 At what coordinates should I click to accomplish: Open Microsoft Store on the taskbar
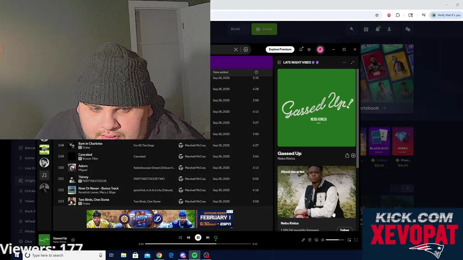pyautogui.click(x=135, y=255)
